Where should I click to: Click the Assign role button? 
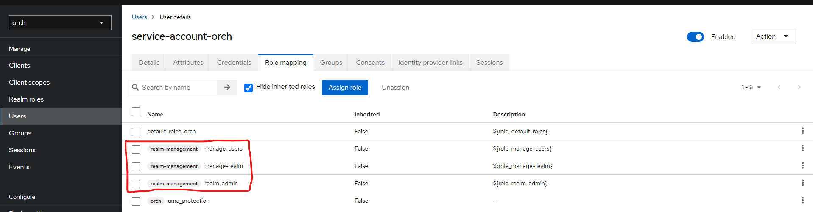[x=345, y=88]
